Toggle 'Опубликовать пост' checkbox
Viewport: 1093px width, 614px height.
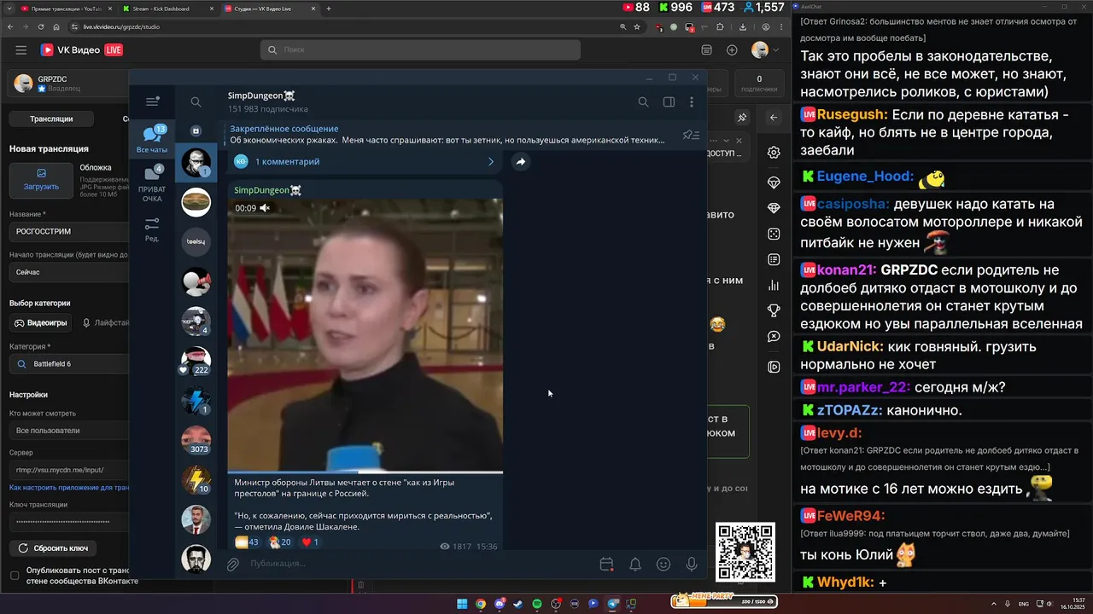pyautogui.click(x=15, y=576)
